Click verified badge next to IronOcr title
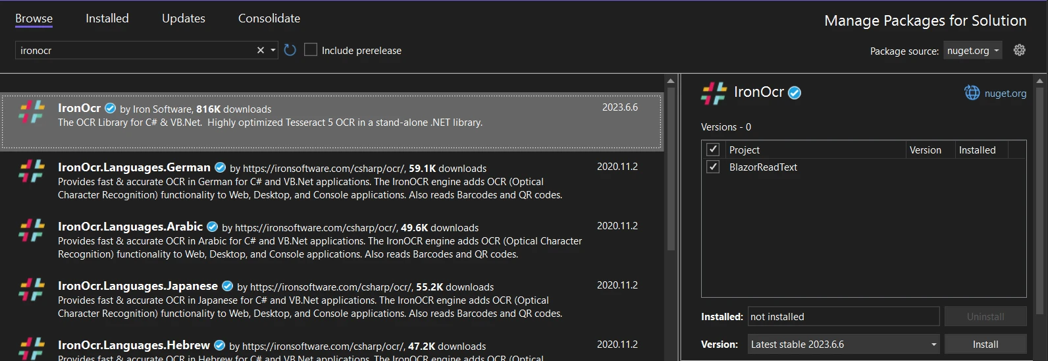 [x=795, y=93]
